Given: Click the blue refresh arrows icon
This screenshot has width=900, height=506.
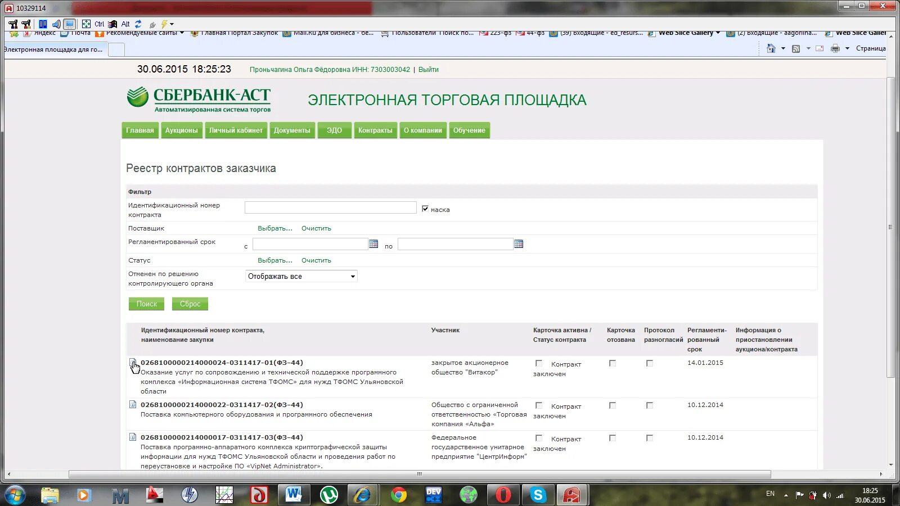Looking at the screenshot, I should [138, 24].
